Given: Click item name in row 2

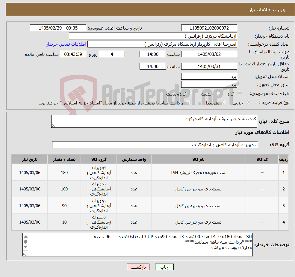Looking at the screenshot, I should click(x=198, y=189).
